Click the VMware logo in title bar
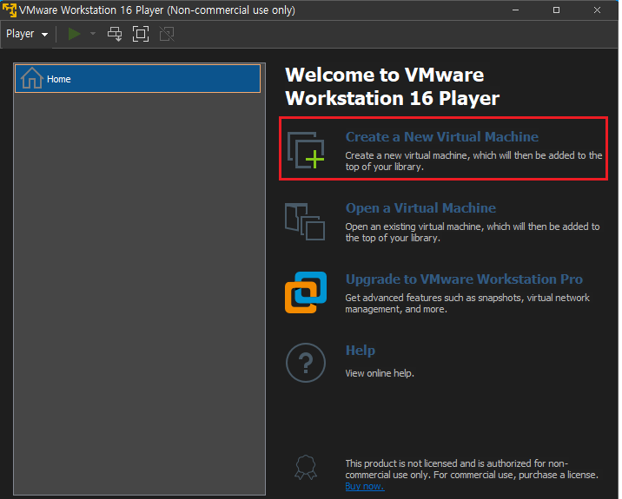This screenshot has height=499, width=622. click(x=10, y=10)
